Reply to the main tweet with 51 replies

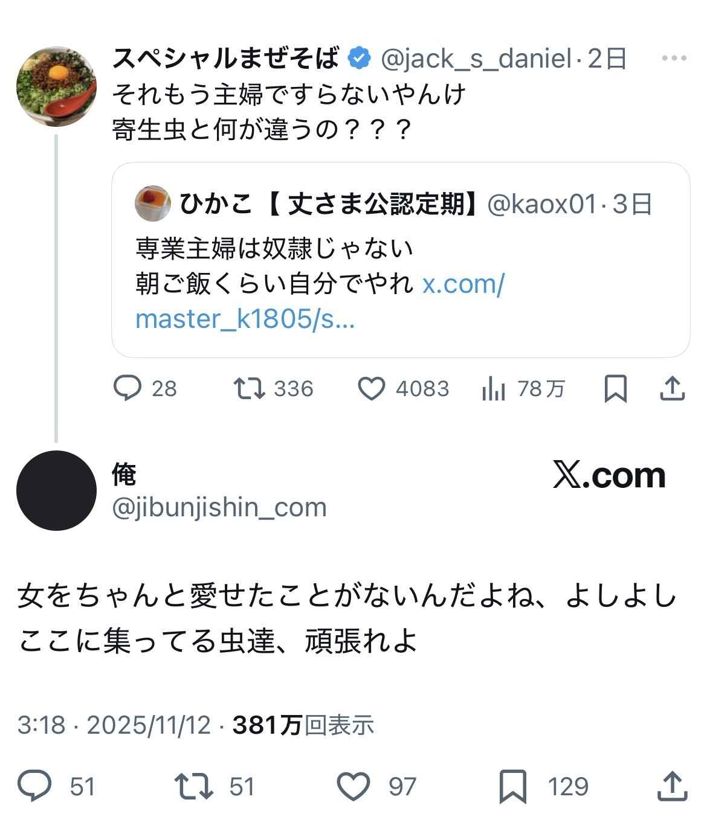[34, 786]
